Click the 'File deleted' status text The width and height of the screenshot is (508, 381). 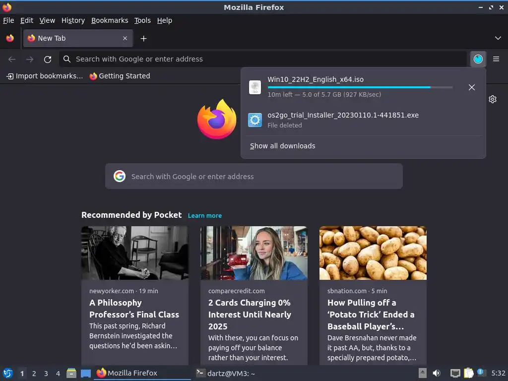(x=284, y=126)
